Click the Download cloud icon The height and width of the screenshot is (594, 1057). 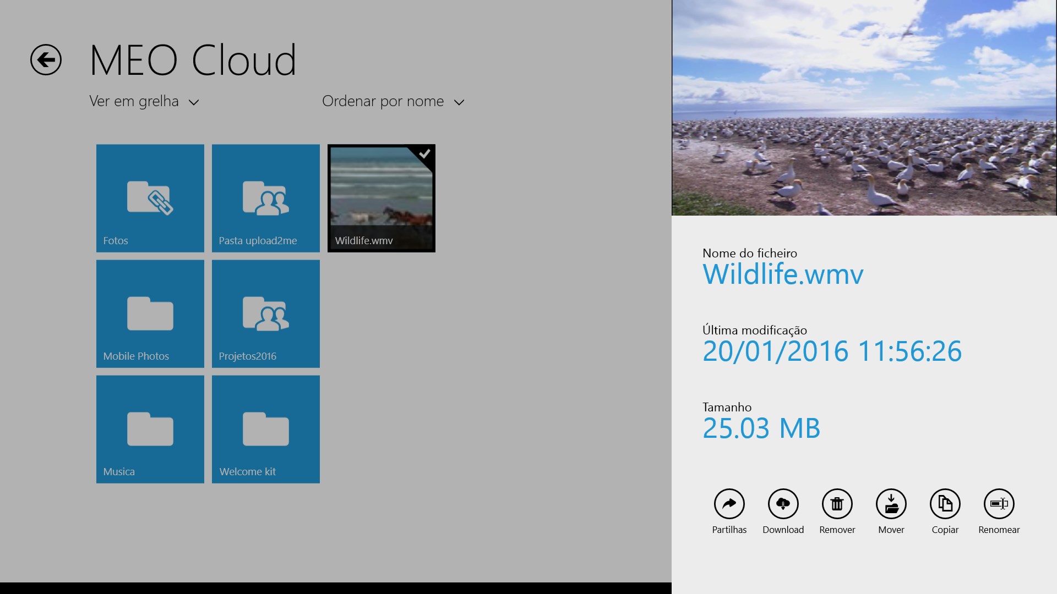(783, 504)
